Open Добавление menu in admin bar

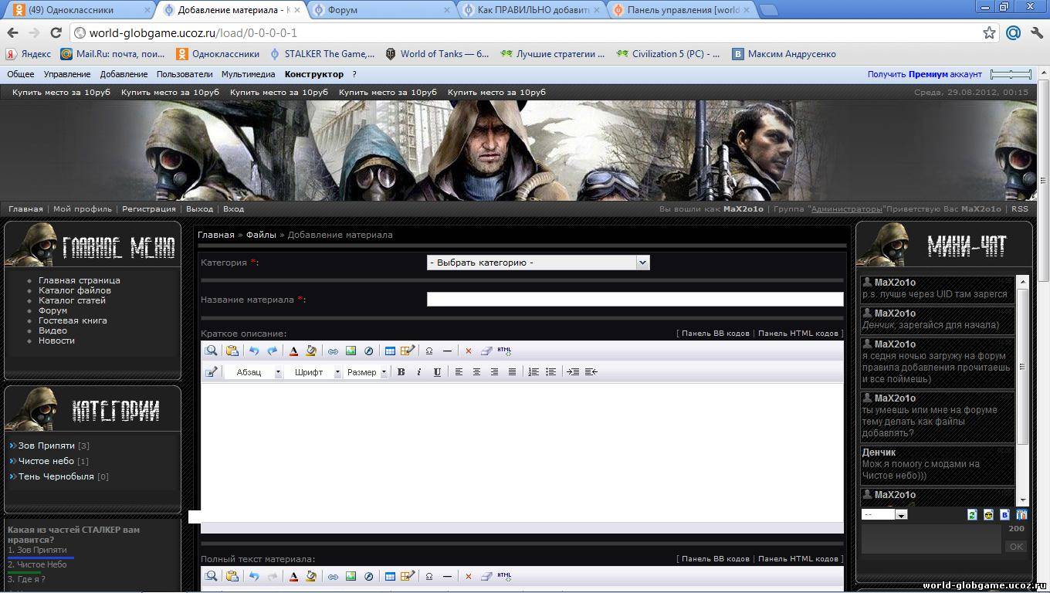124,74
